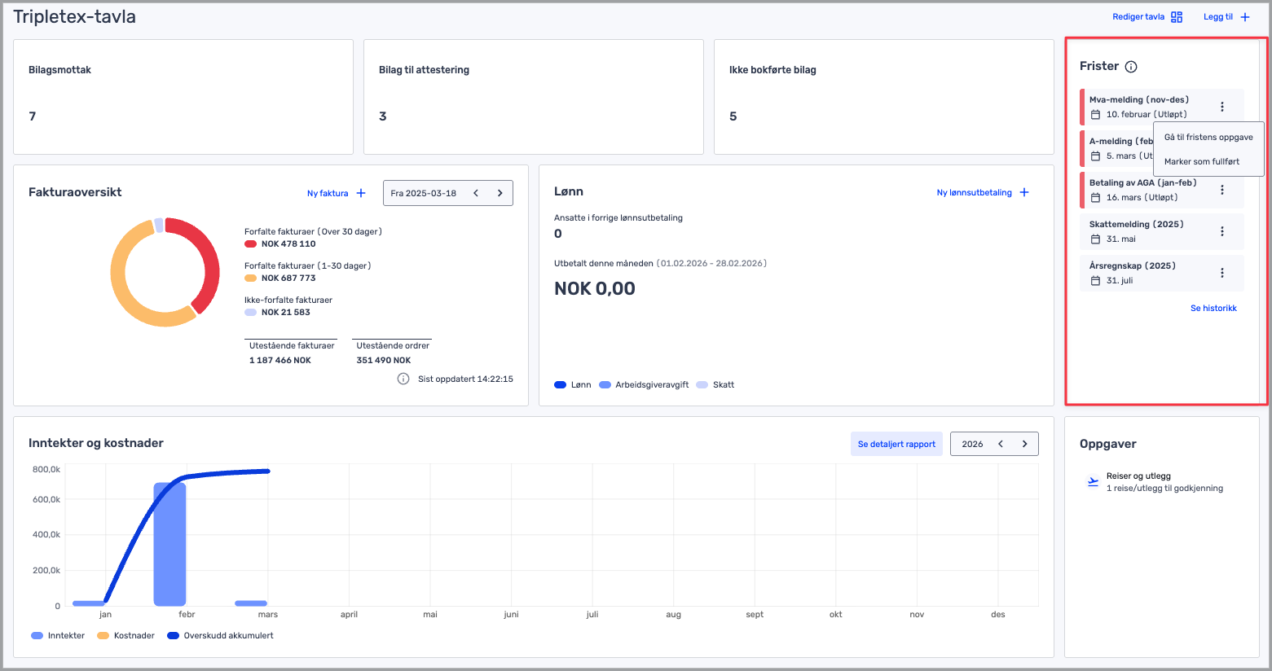Step to next year after 2026
Image resolution: width=1272 pixels, height=671 pixels.
1024,444
